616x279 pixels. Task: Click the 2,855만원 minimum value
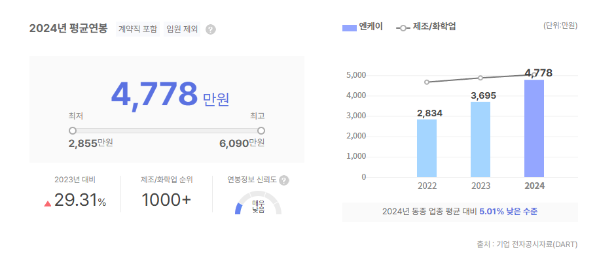(x=91, y=143)
